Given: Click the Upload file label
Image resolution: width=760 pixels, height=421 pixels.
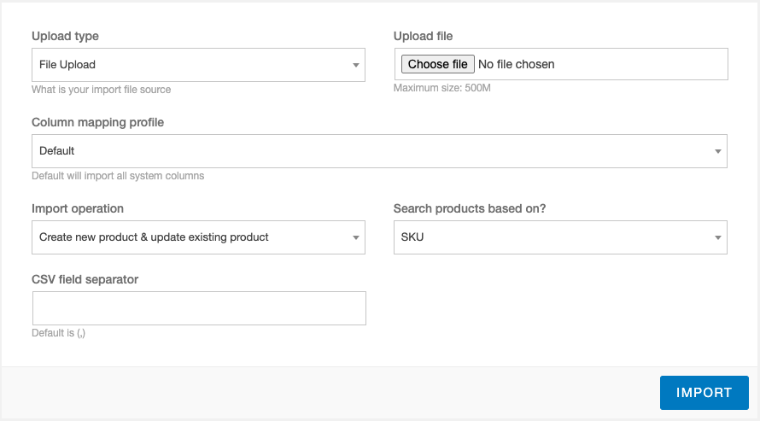Looking at the screenshot, I should [424, 36].
